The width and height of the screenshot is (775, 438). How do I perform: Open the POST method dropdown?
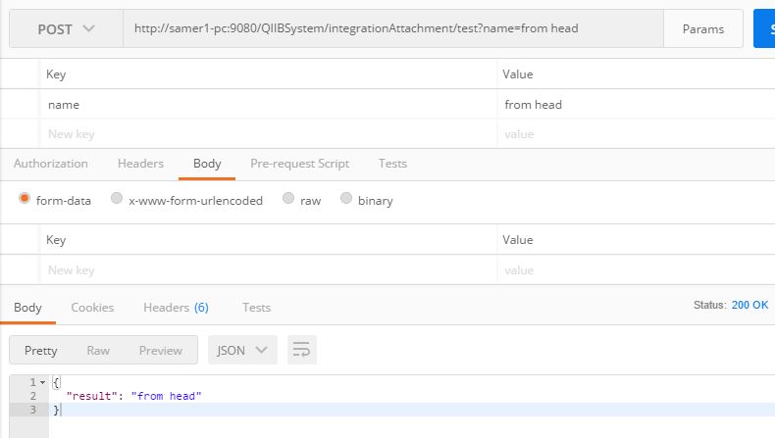pos(67,29)
